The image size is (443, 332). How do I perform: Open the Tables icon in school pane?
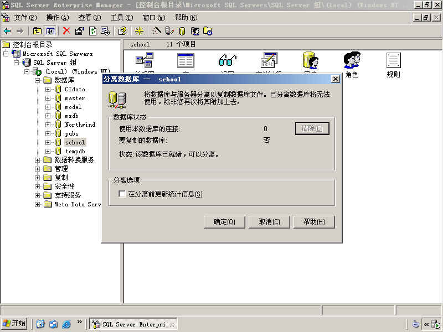point(186,60)
